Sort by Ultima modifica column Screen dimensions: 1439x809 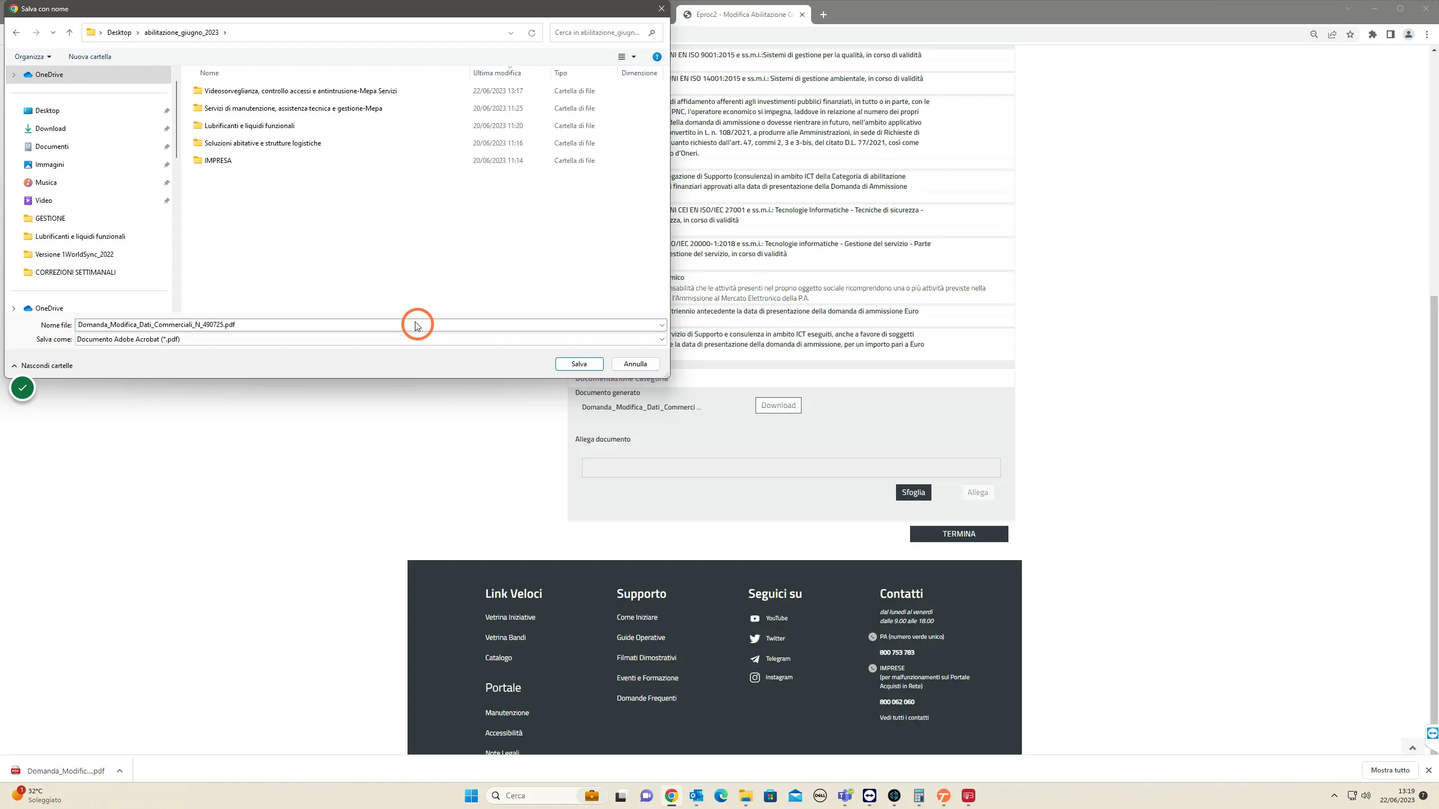tap(497, 73)
